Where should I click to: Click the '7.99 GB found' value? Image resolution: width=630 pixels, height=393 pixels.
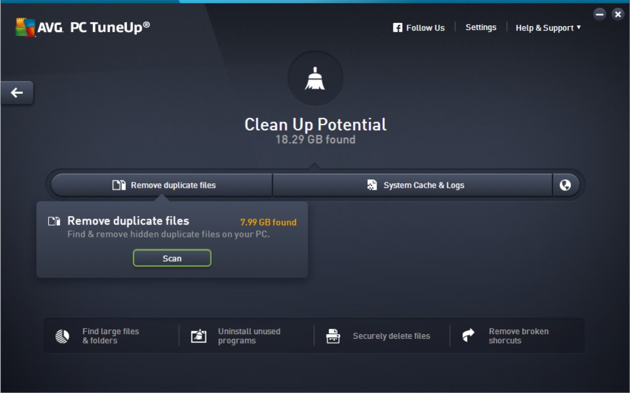pos(268,222)
